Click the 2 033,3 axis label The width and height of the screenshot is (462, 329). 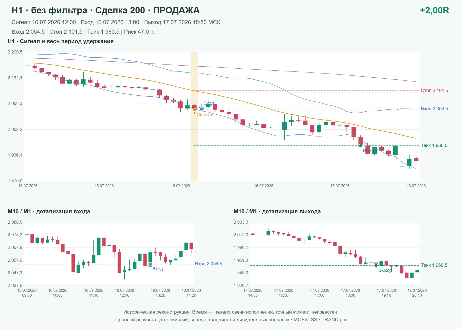241,222
